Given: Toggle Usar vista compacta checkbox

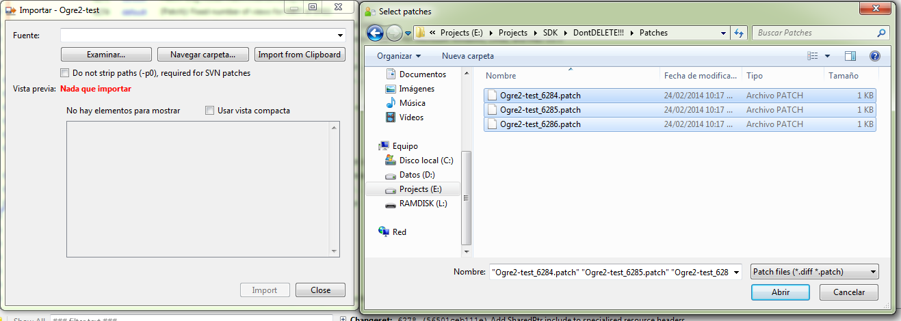Looking at the screenshot, I should pos(210,110).
